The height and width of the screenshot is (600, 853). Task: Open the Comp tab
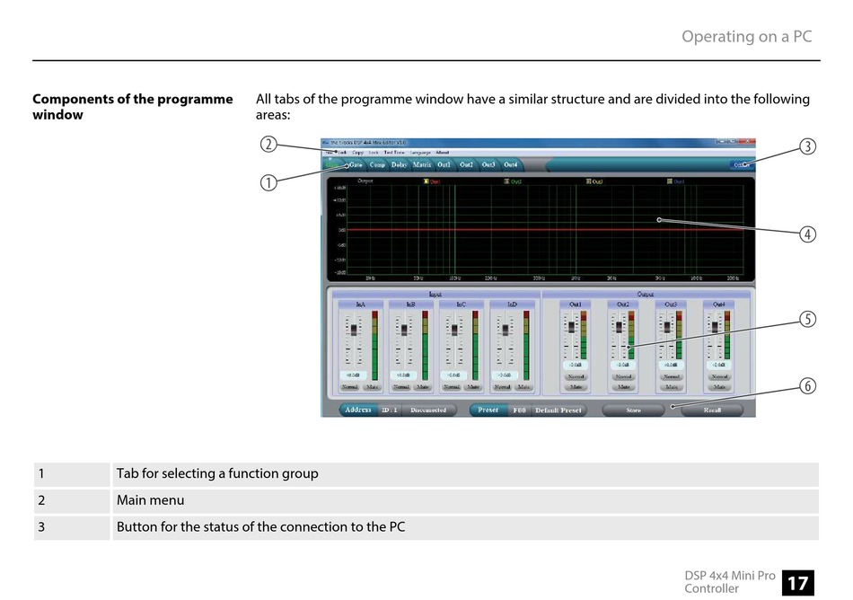(x=377, y=165)
